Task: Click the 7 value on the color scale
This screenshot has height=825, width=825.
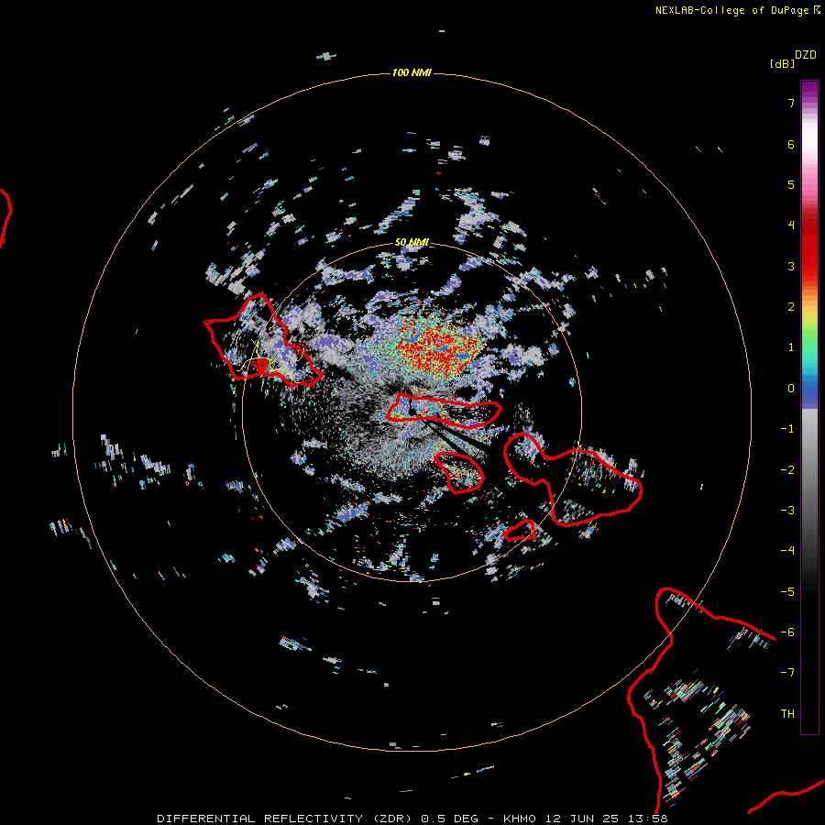Action: tap(791, 104)
